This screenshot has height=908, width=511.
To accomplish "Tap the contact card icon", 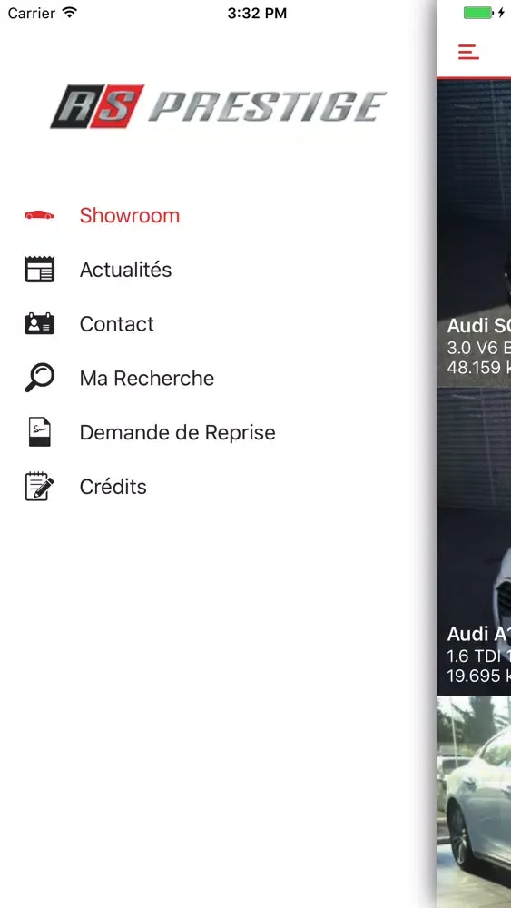I will 39,324.
